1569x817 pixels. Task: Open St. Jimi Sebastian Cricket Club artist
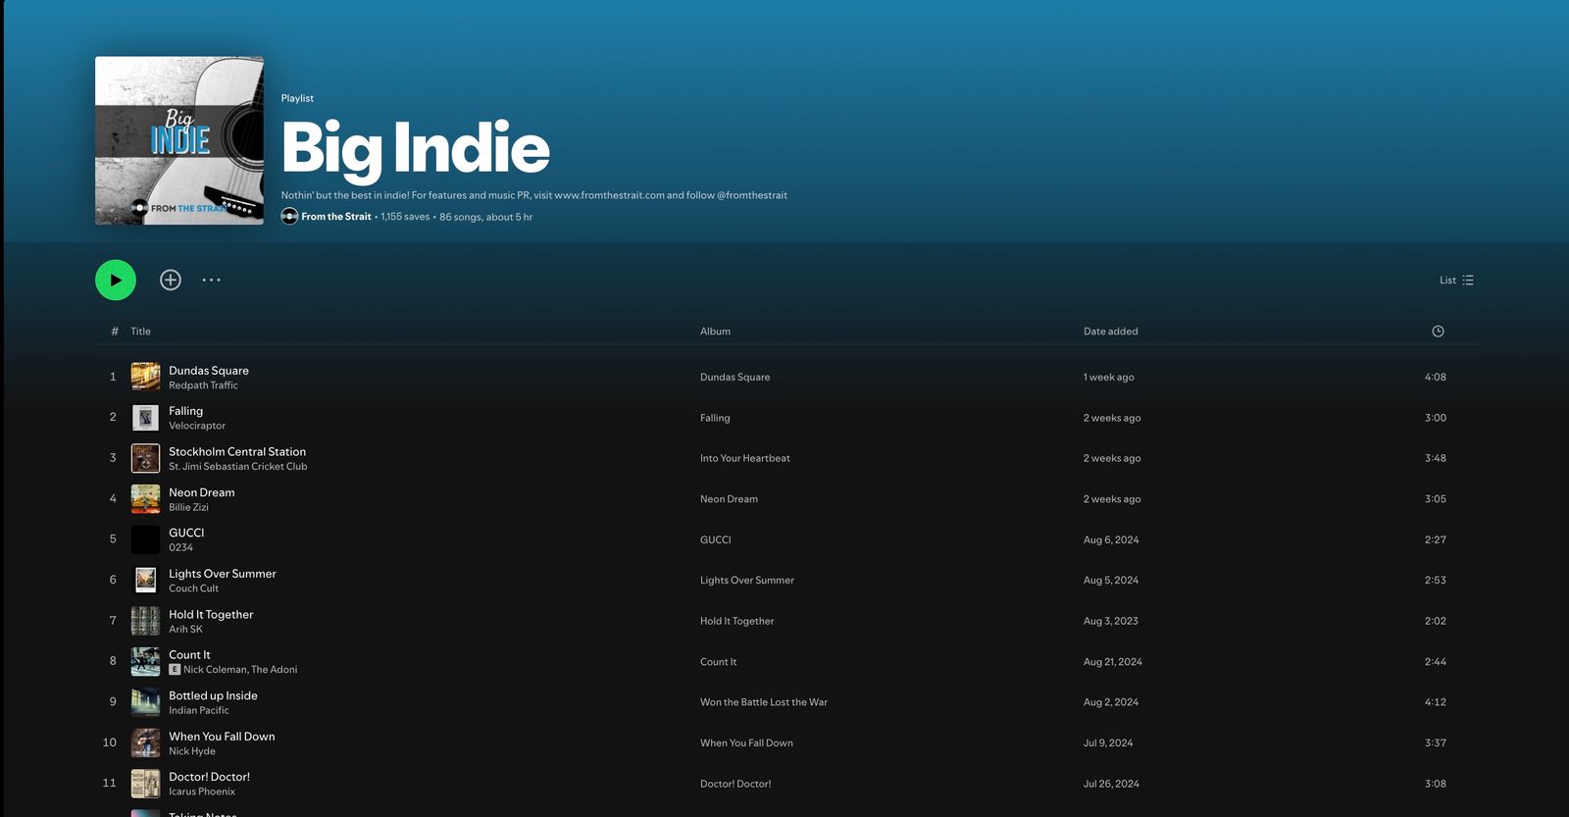coord(237,467)
